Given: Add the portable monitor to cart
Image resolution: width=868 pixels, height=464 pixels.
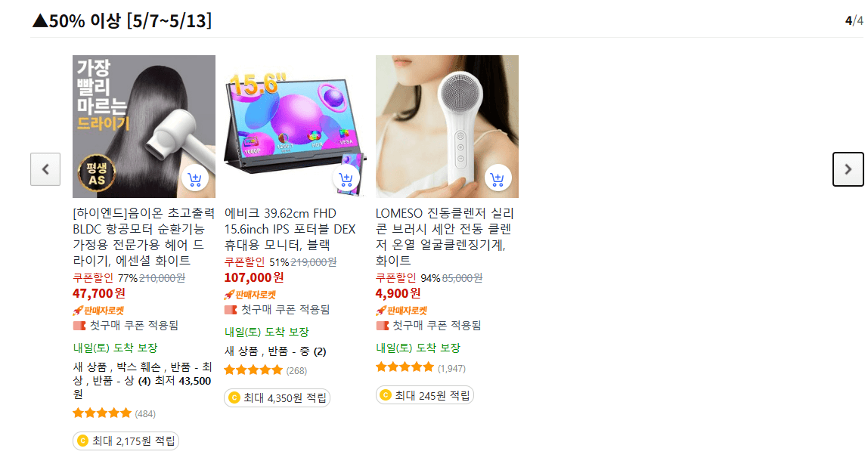Looking at the screenshot, I should pyautogui.click(x=346, y=178).
